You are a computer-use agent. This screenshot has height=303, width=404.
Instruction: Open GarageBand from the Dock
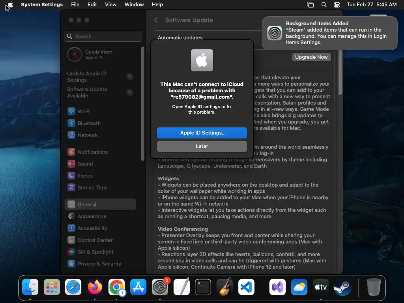[224, 287]
